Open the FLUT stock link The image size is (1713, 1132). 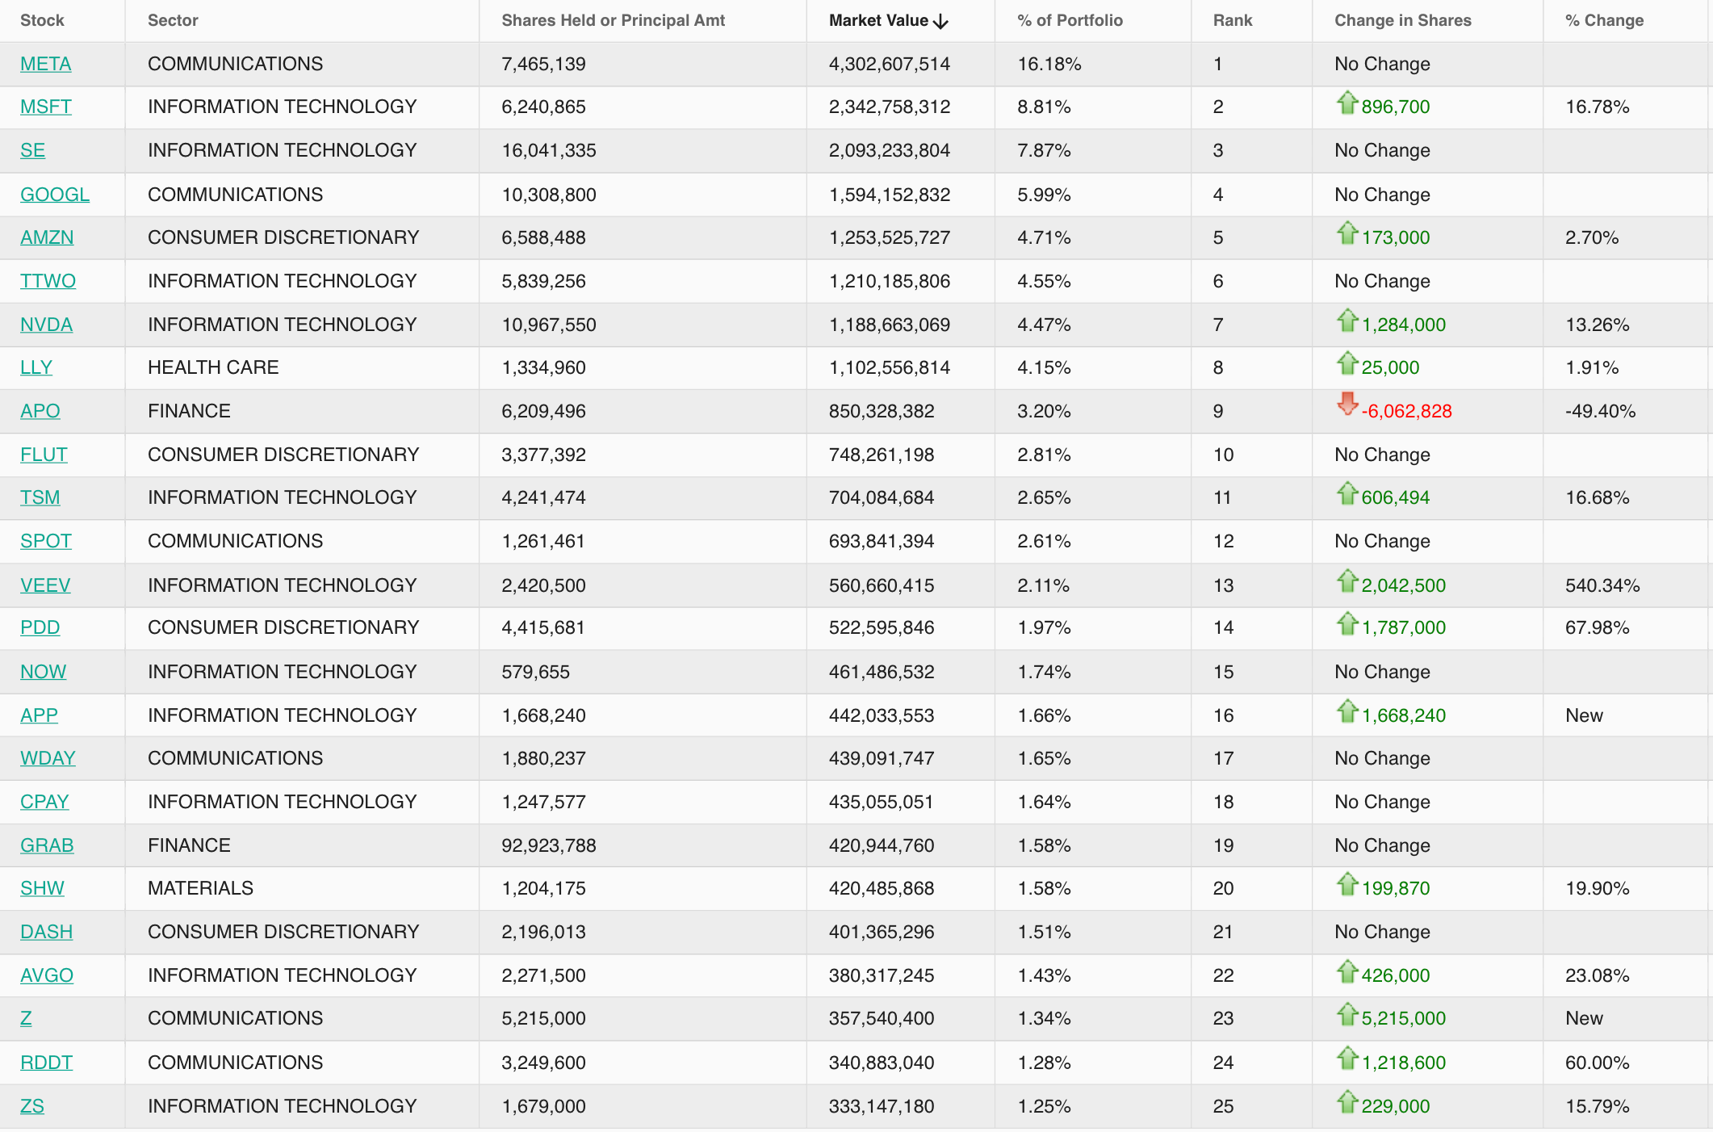(x=44, y=455)
